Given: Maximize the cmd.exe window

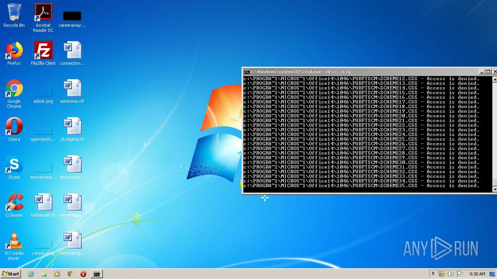Looking at the screenshot, I should click(488, 72).
